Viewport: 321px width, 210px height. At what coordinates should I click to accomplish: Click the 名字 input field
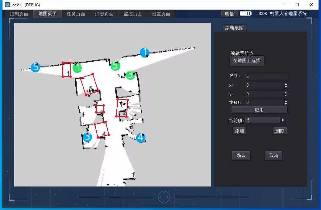(x=266, y=76)
